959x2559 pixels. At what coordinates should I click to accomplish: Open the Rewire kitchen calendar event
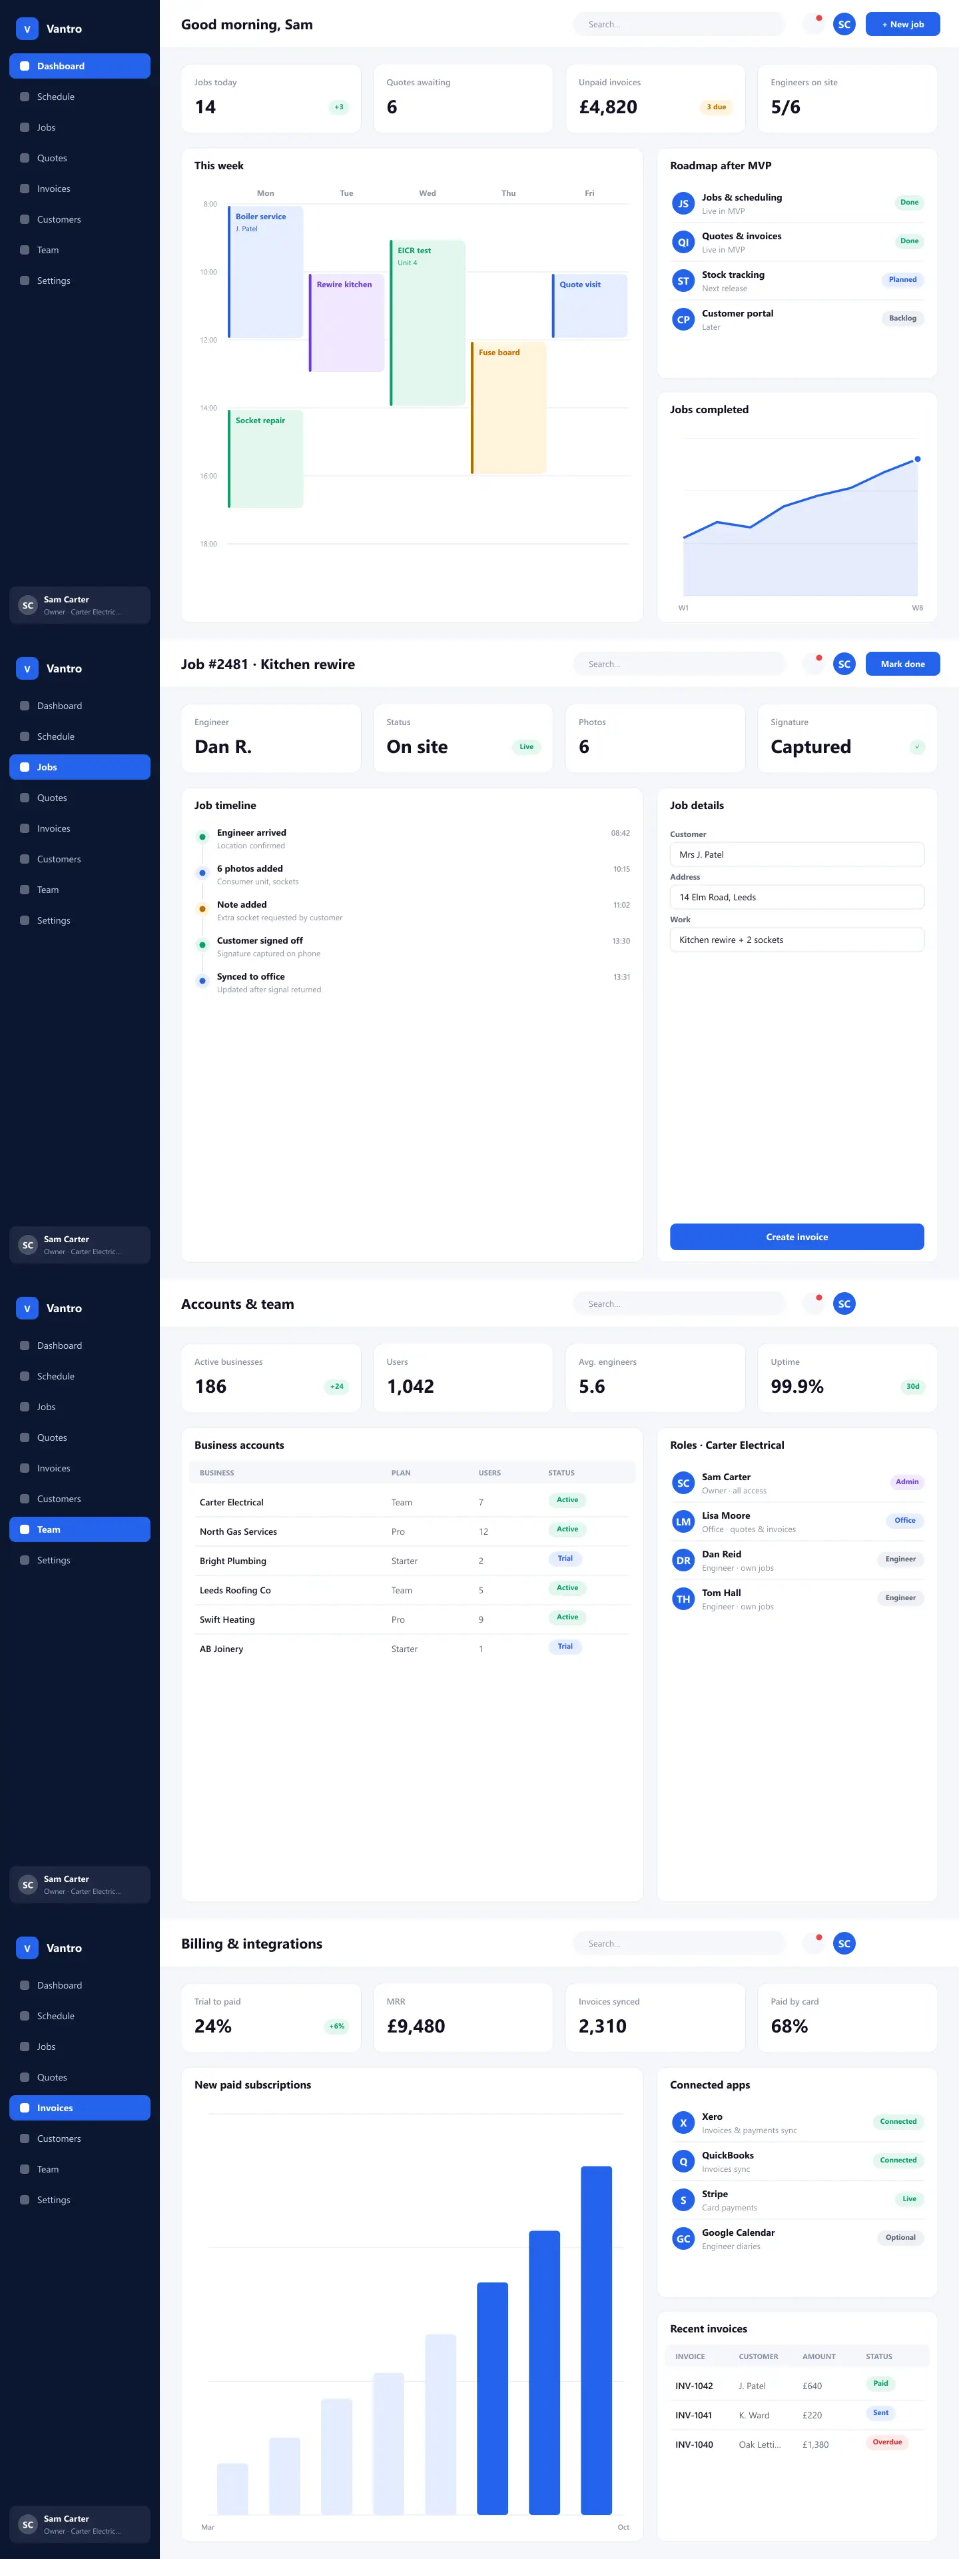(346, 323)
